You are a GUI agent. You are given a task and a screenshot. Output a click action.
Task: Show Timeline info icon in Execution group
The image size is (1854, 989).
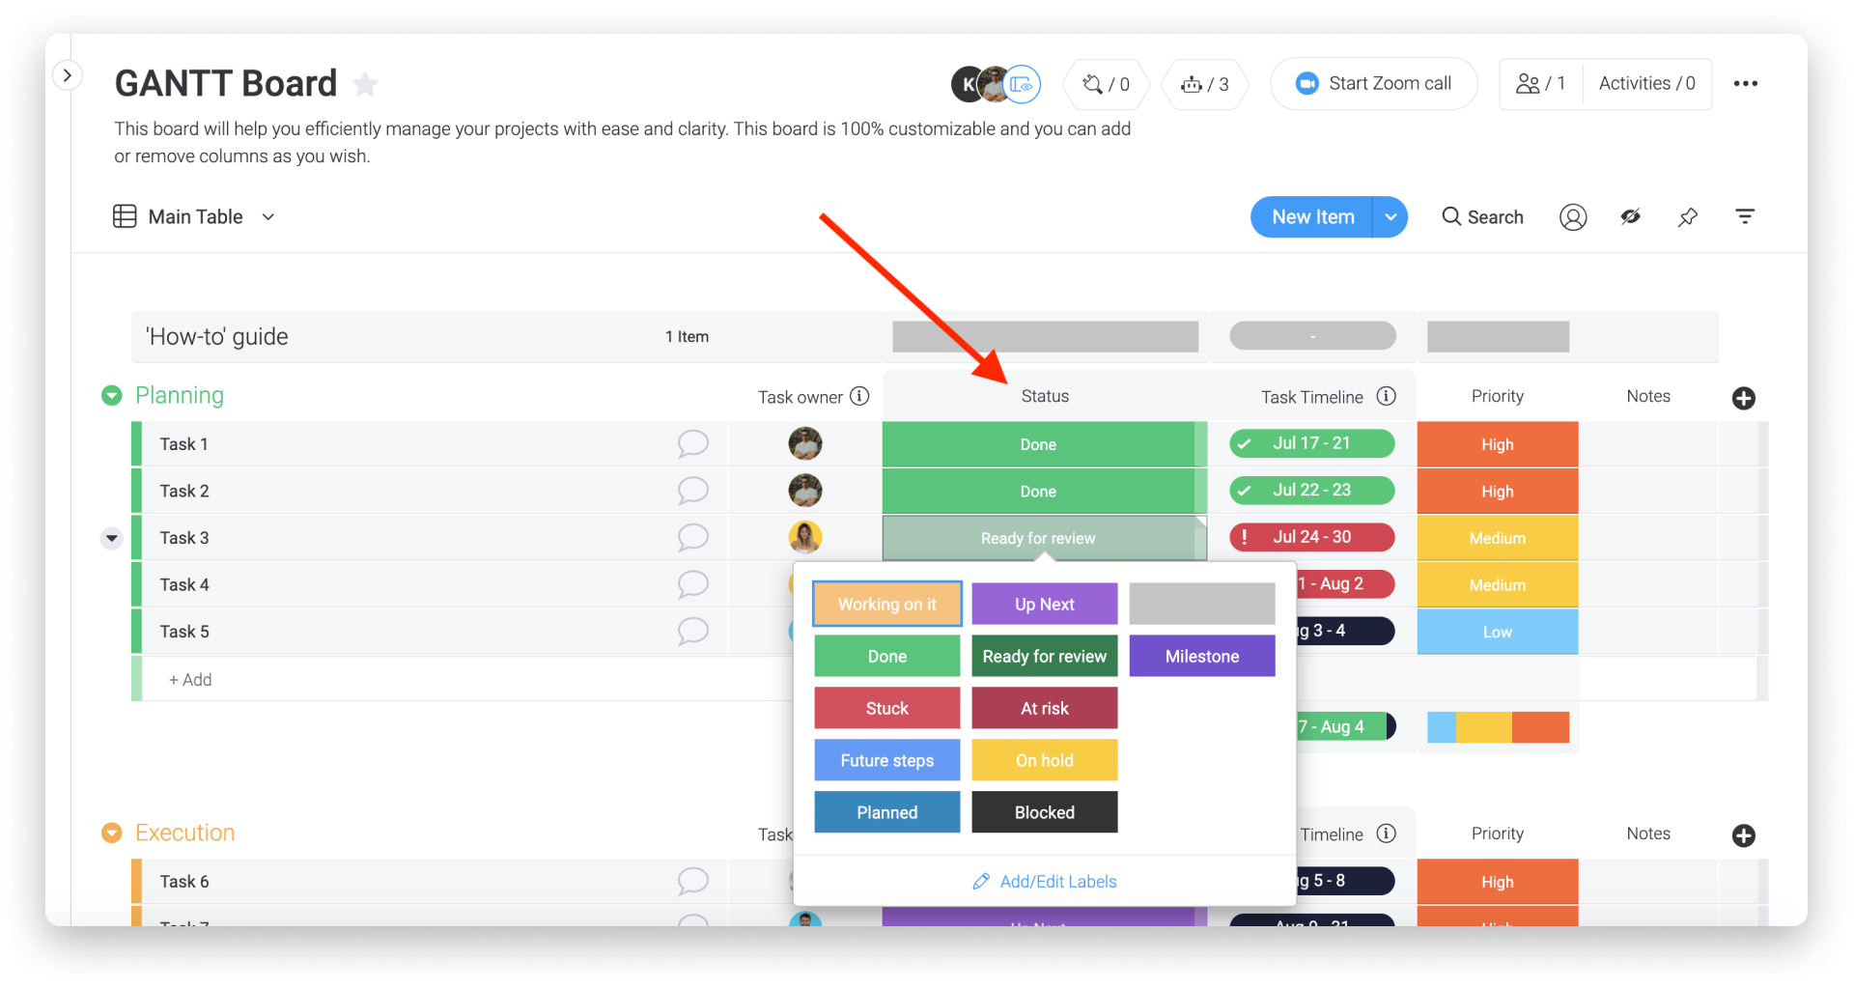click(1386, 834)
